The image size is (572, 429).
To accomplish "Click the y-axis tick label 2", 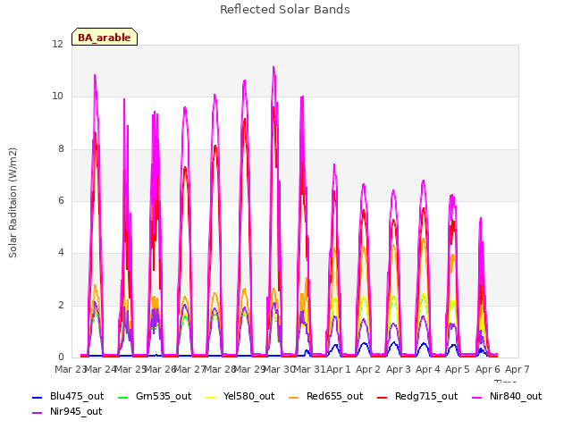I will [x=61, y=305].
